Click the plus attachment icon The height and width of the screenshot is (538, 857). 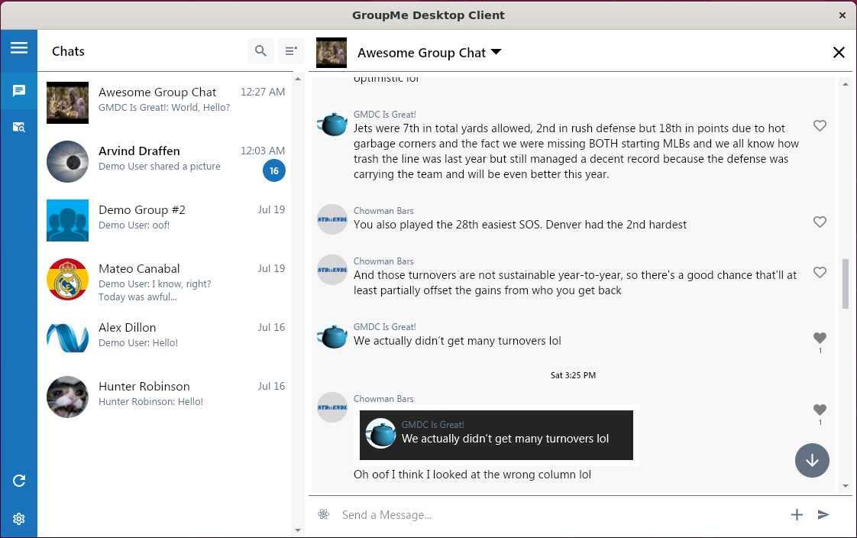(797, 514)
